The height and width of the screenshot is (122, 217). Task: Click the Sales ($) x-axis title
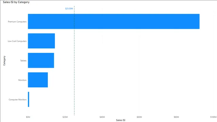click(x=121, y=120)
